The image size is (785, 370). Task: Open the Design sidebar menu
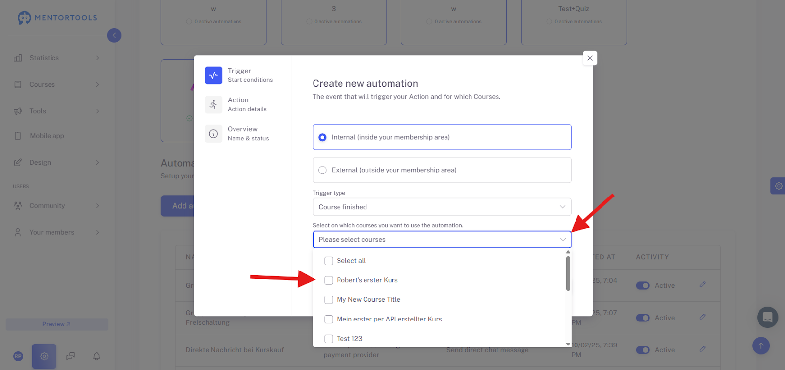[57, 162]
